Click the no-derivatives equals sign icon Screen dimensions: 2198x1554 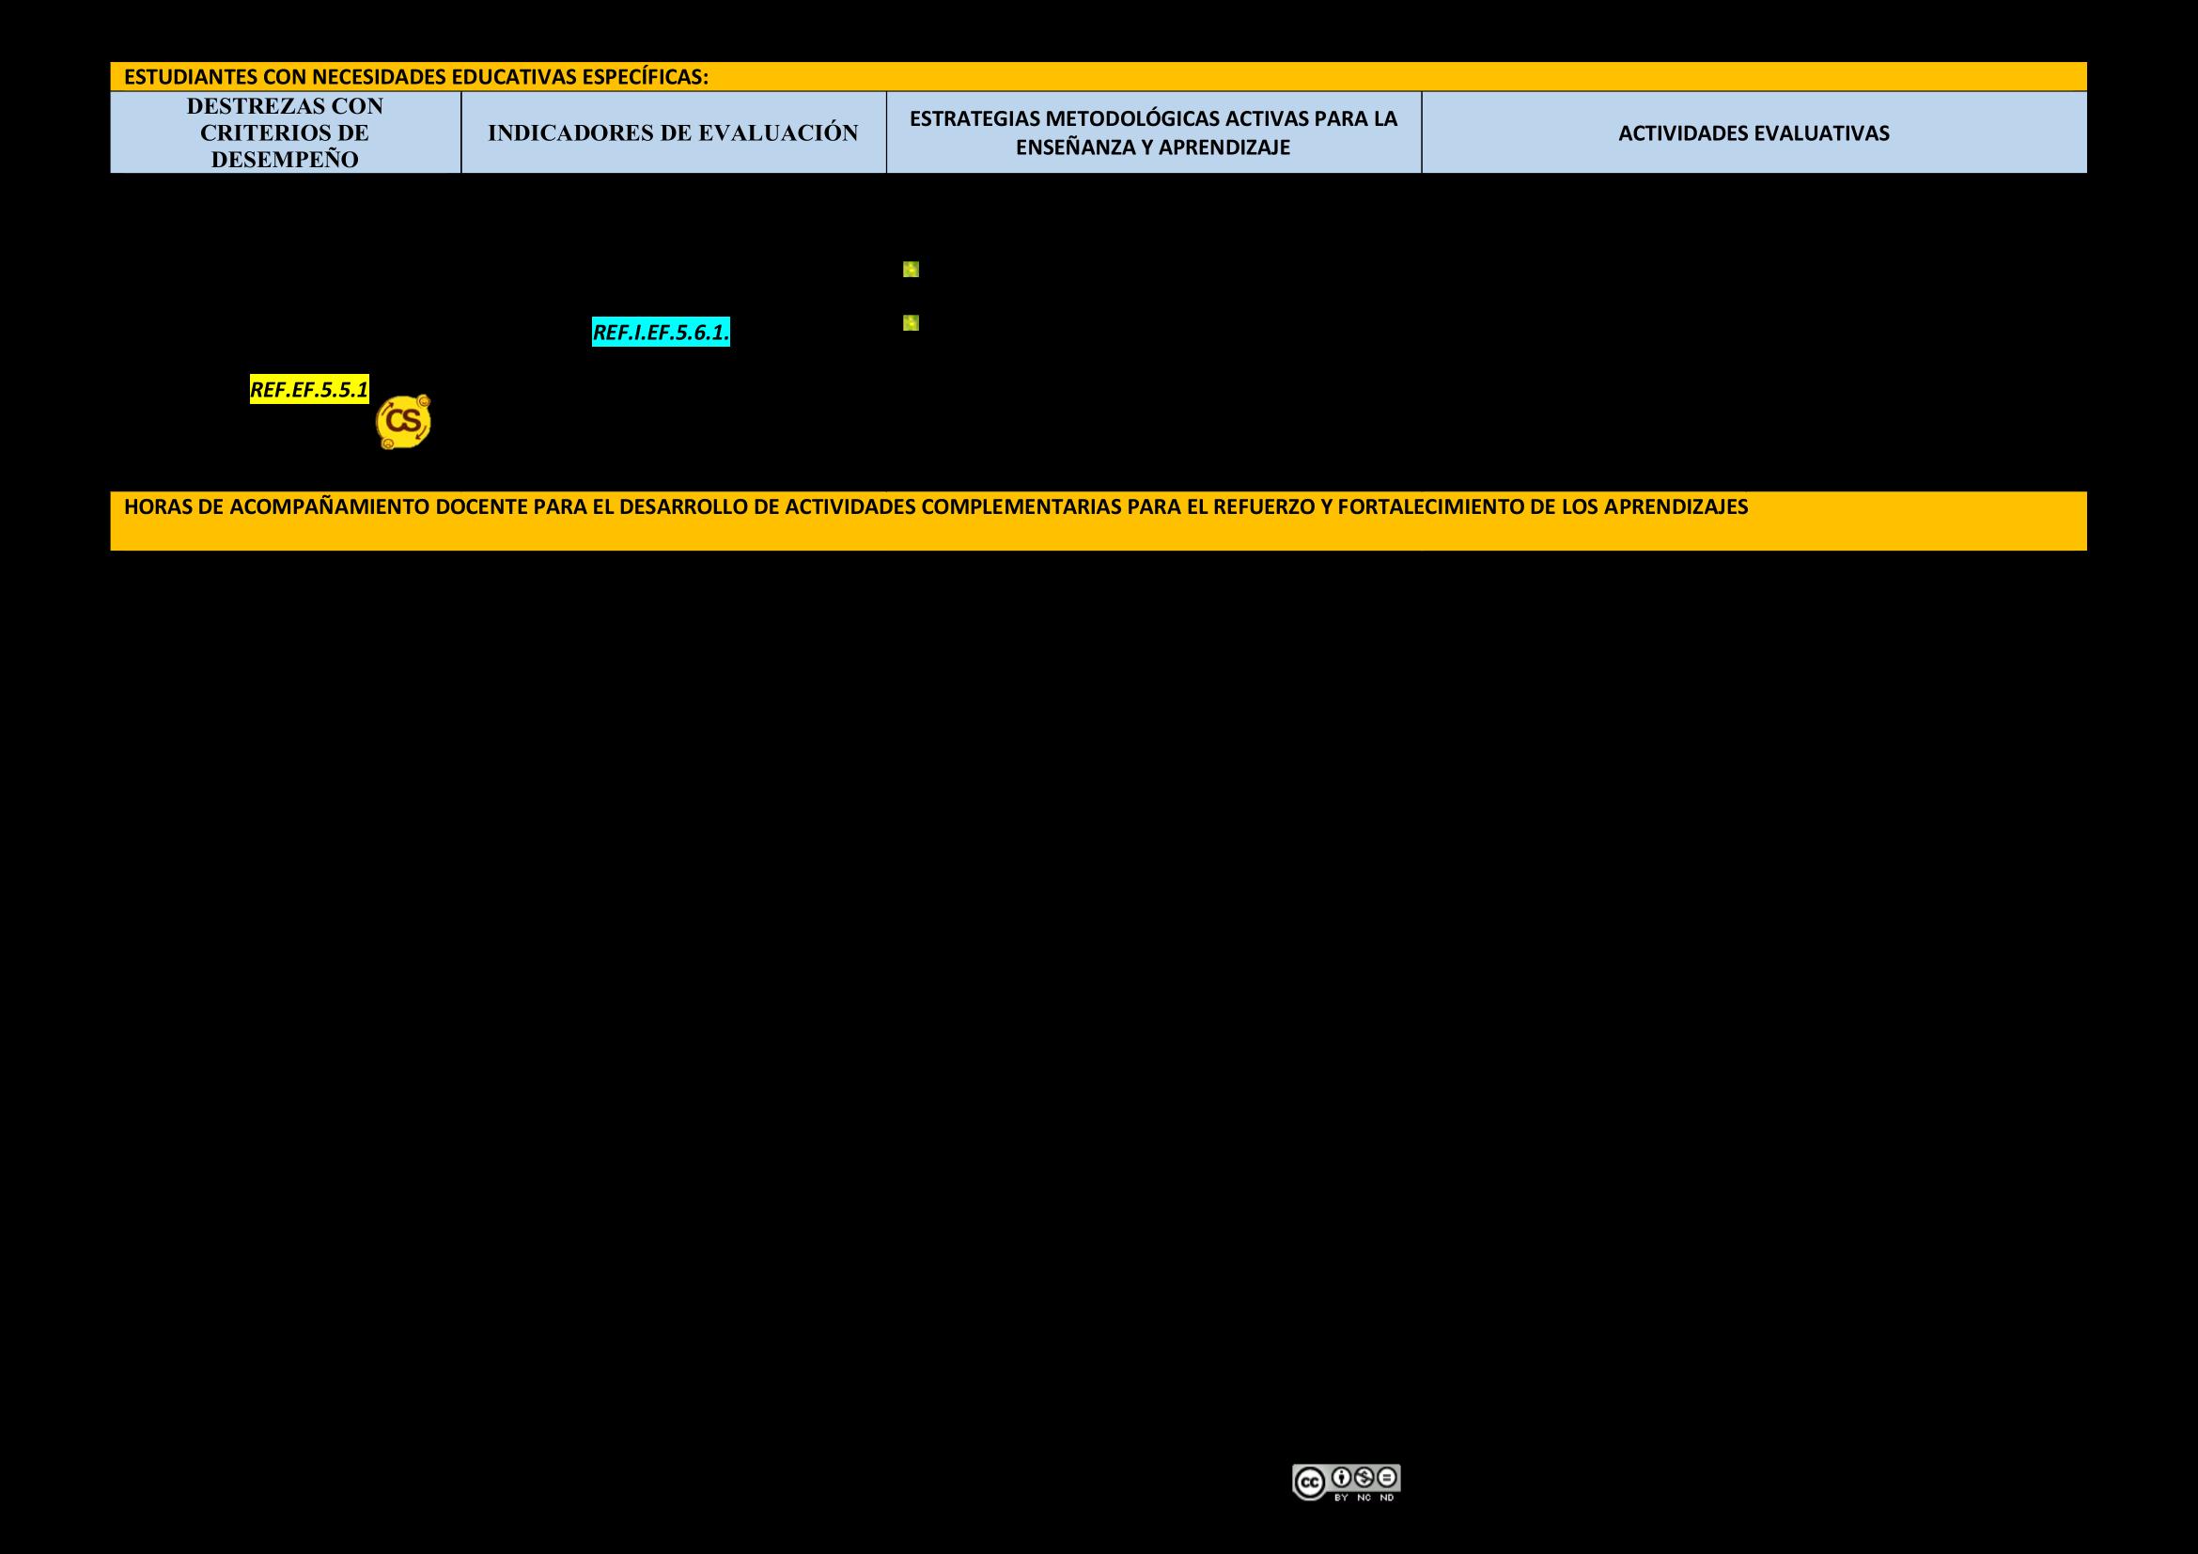click(1388, 1477)
